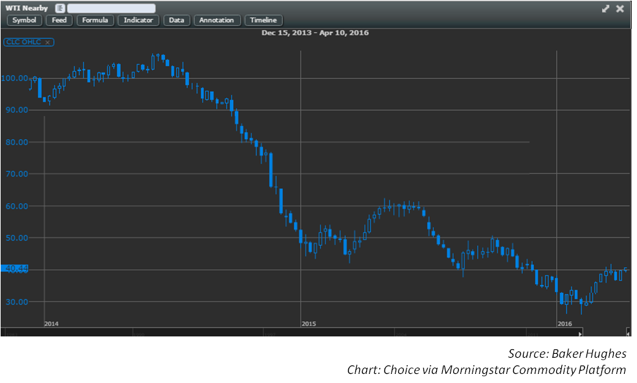Open the Symbol menu
Viewport: 637px width, 383px height.
pos(25,20)
